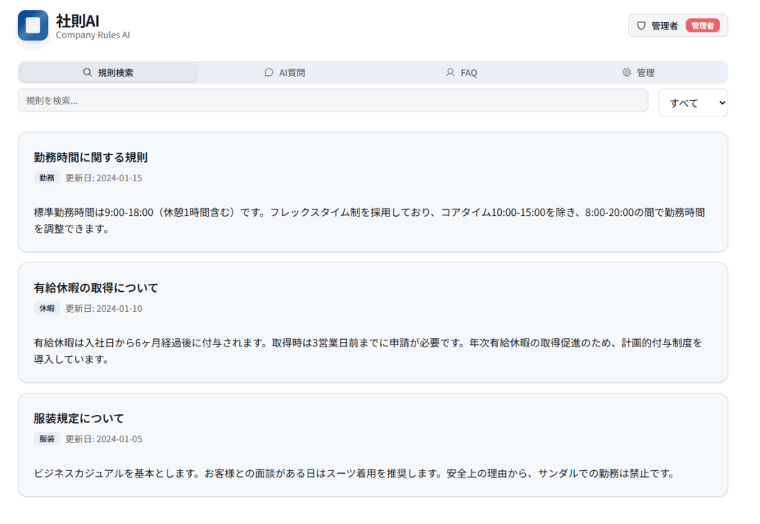Click the 休暇 category tag
This screenshot has height=524, width=760.
[47, 309]
